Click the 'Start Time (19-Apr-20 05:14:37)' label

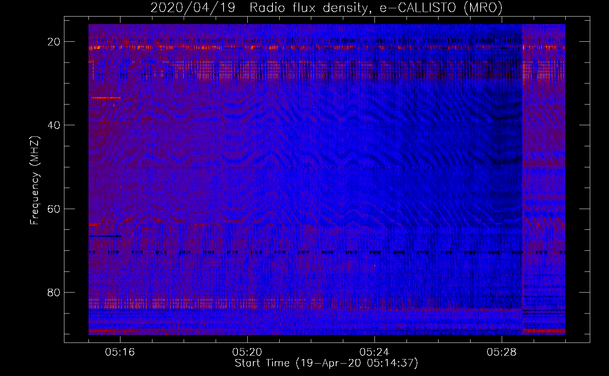326,363
